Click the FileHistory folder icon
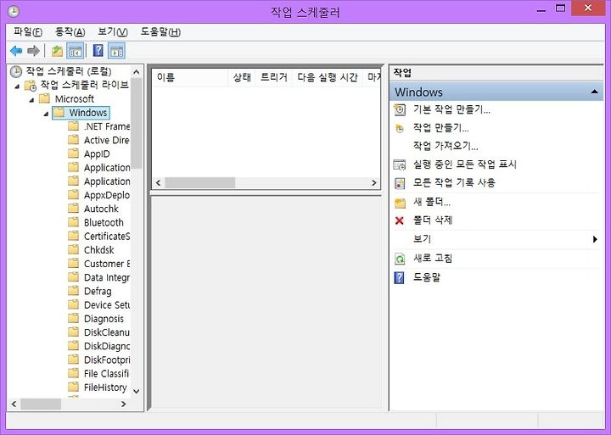Screen dimensions: 611x435 tap(73, 388)
